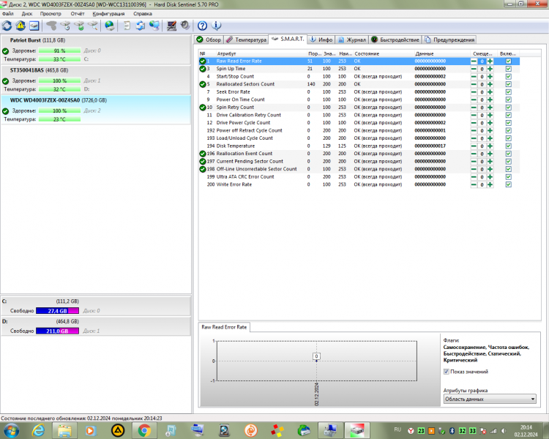549x439 pixels.
Task: Switch to the 'Обзор' tab
Action: pyautogui.click(x=209, y=40)
